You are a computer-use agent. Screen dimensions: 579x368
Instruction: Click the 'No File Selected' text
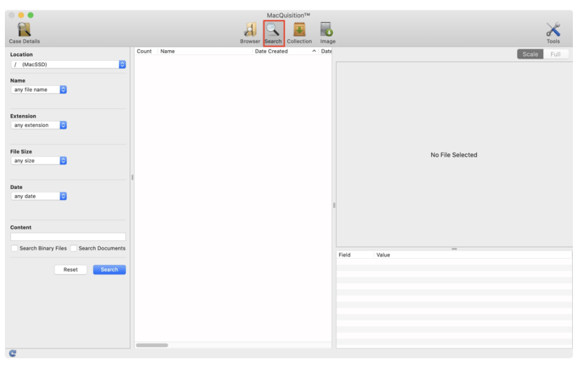(454, 155)
